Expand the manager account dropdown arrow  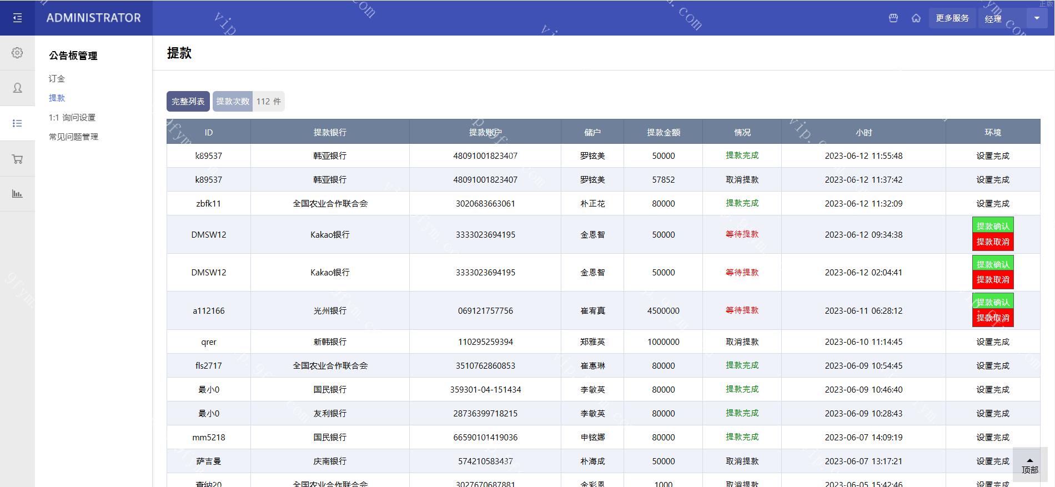tap(1036, 18)
